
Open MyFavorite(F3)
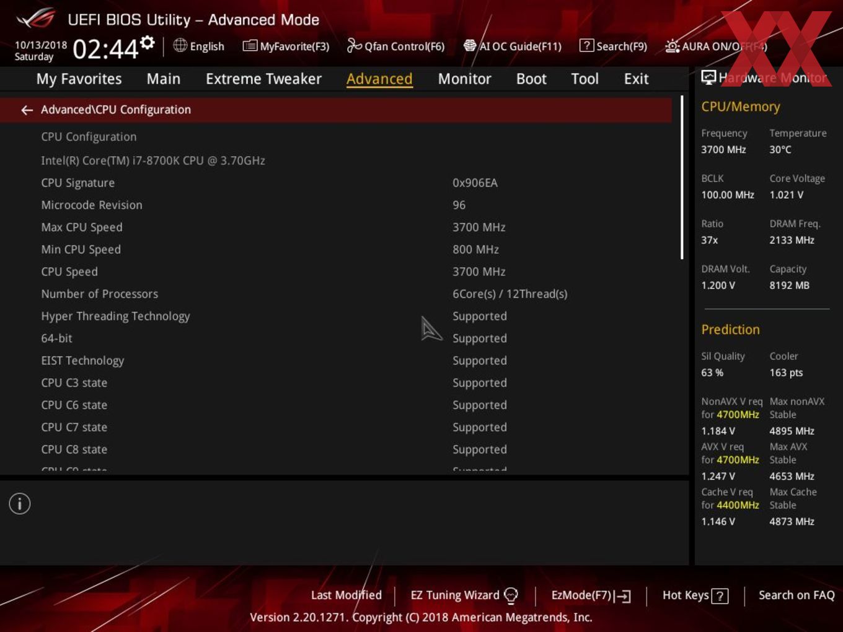click(286, 46)
